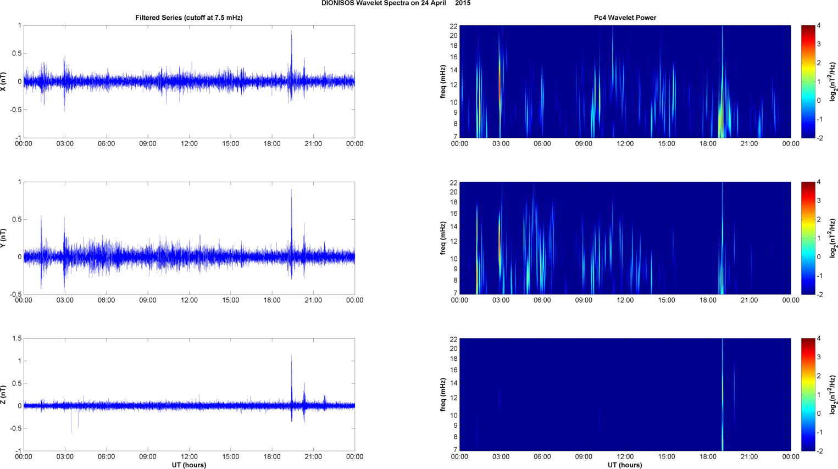The image size is (838, 469).
Task: Select the 'Filtered Series (cutoff at 7.5 mHz)' heading
Action: pos(189,18)
